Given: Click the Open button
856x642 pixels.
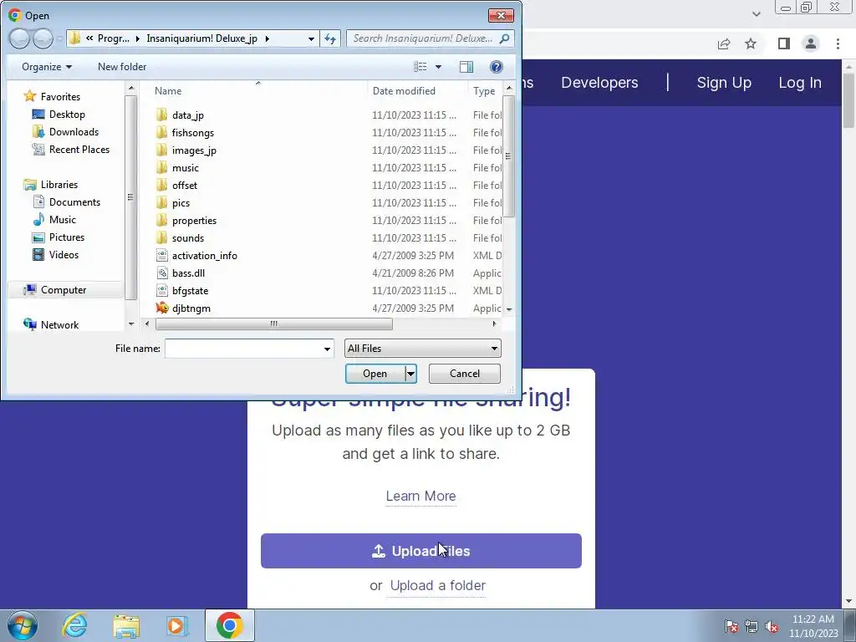Looking at the screenshot, I should tap(375, 374).
